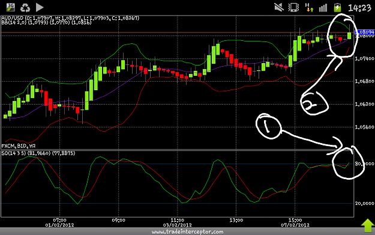Tap the 07:00 01/02/2012 time label
Screen dimensions: 375x235
(59, 222)
